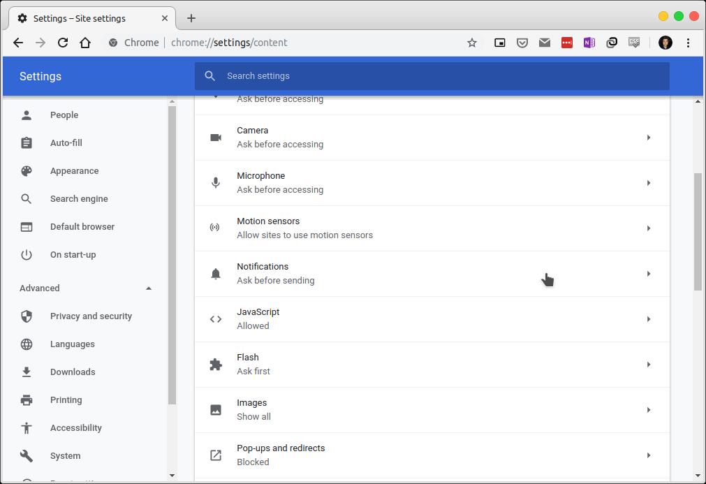Click the "Allow sites to use motion sensors" text
706x484 pixels.
(305, 235)
